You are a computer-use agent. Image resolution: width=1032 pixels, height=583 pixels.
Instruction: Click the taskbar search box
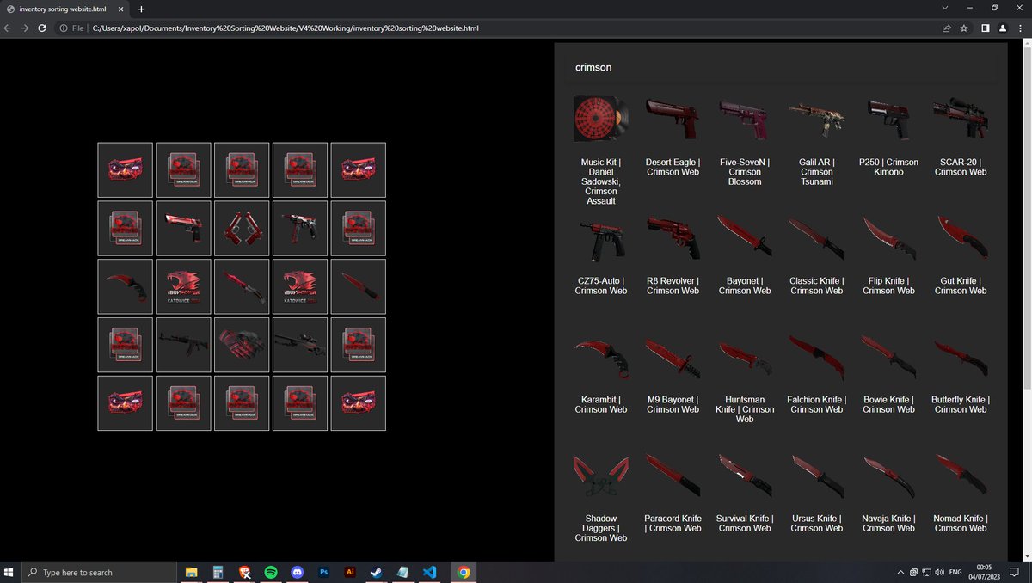click(x=98, y=572)
